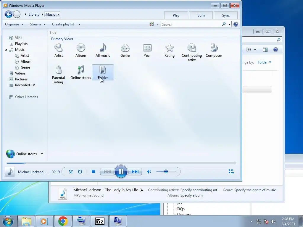Expand the arrow after Music breadcrumb
The width and height of the screenshot is (303, 227).
pyautogui.click(x=58, y=14)
